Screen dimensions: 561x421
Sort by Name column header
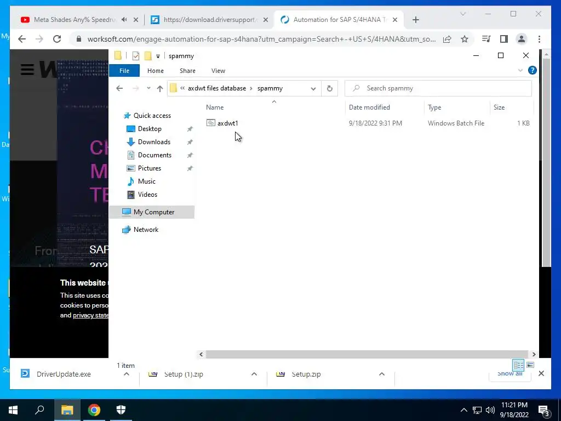[x=215, y=107]
